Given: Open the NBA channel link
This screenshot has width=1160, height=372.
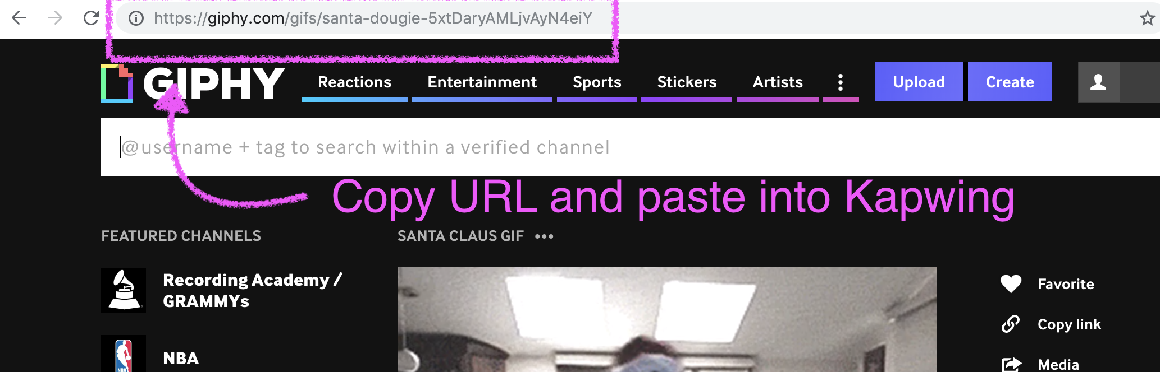Looking at the screenshot, I should 181,359.
